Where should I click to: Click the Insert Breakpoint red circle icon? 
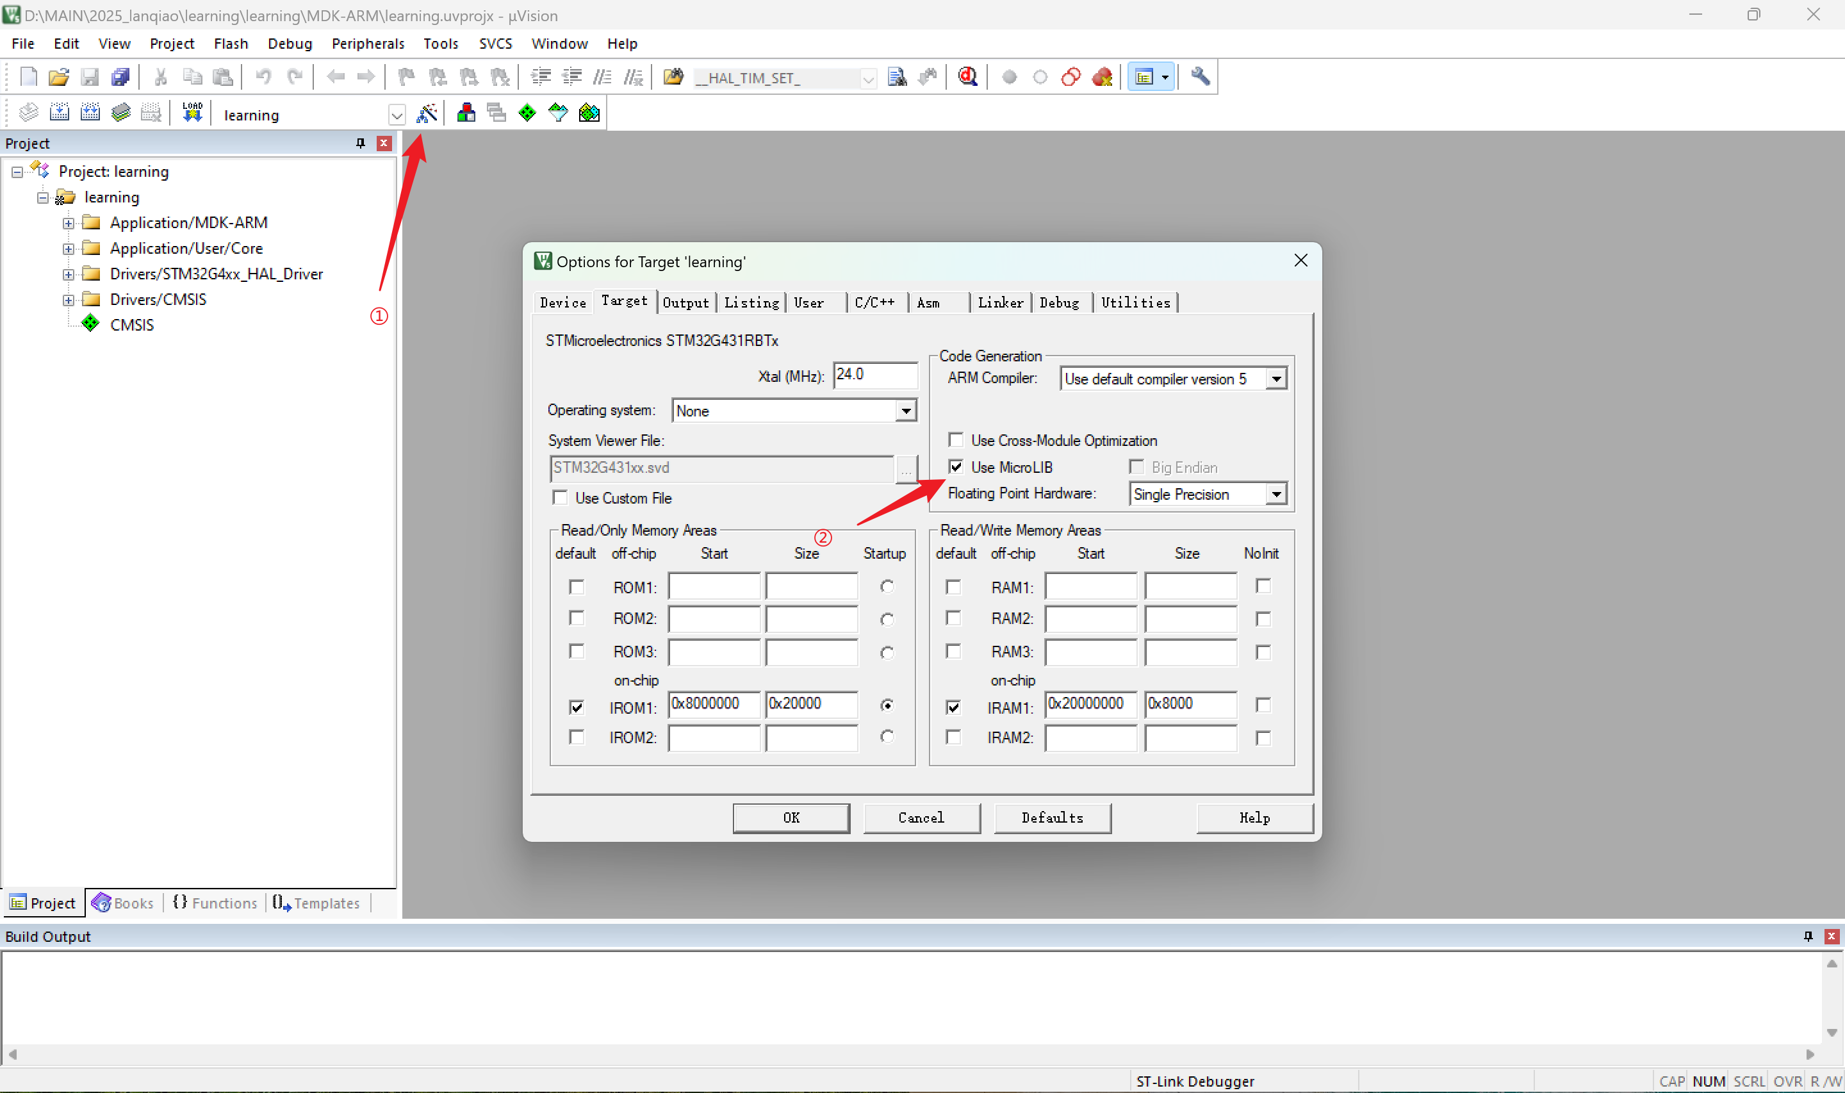1010,77
